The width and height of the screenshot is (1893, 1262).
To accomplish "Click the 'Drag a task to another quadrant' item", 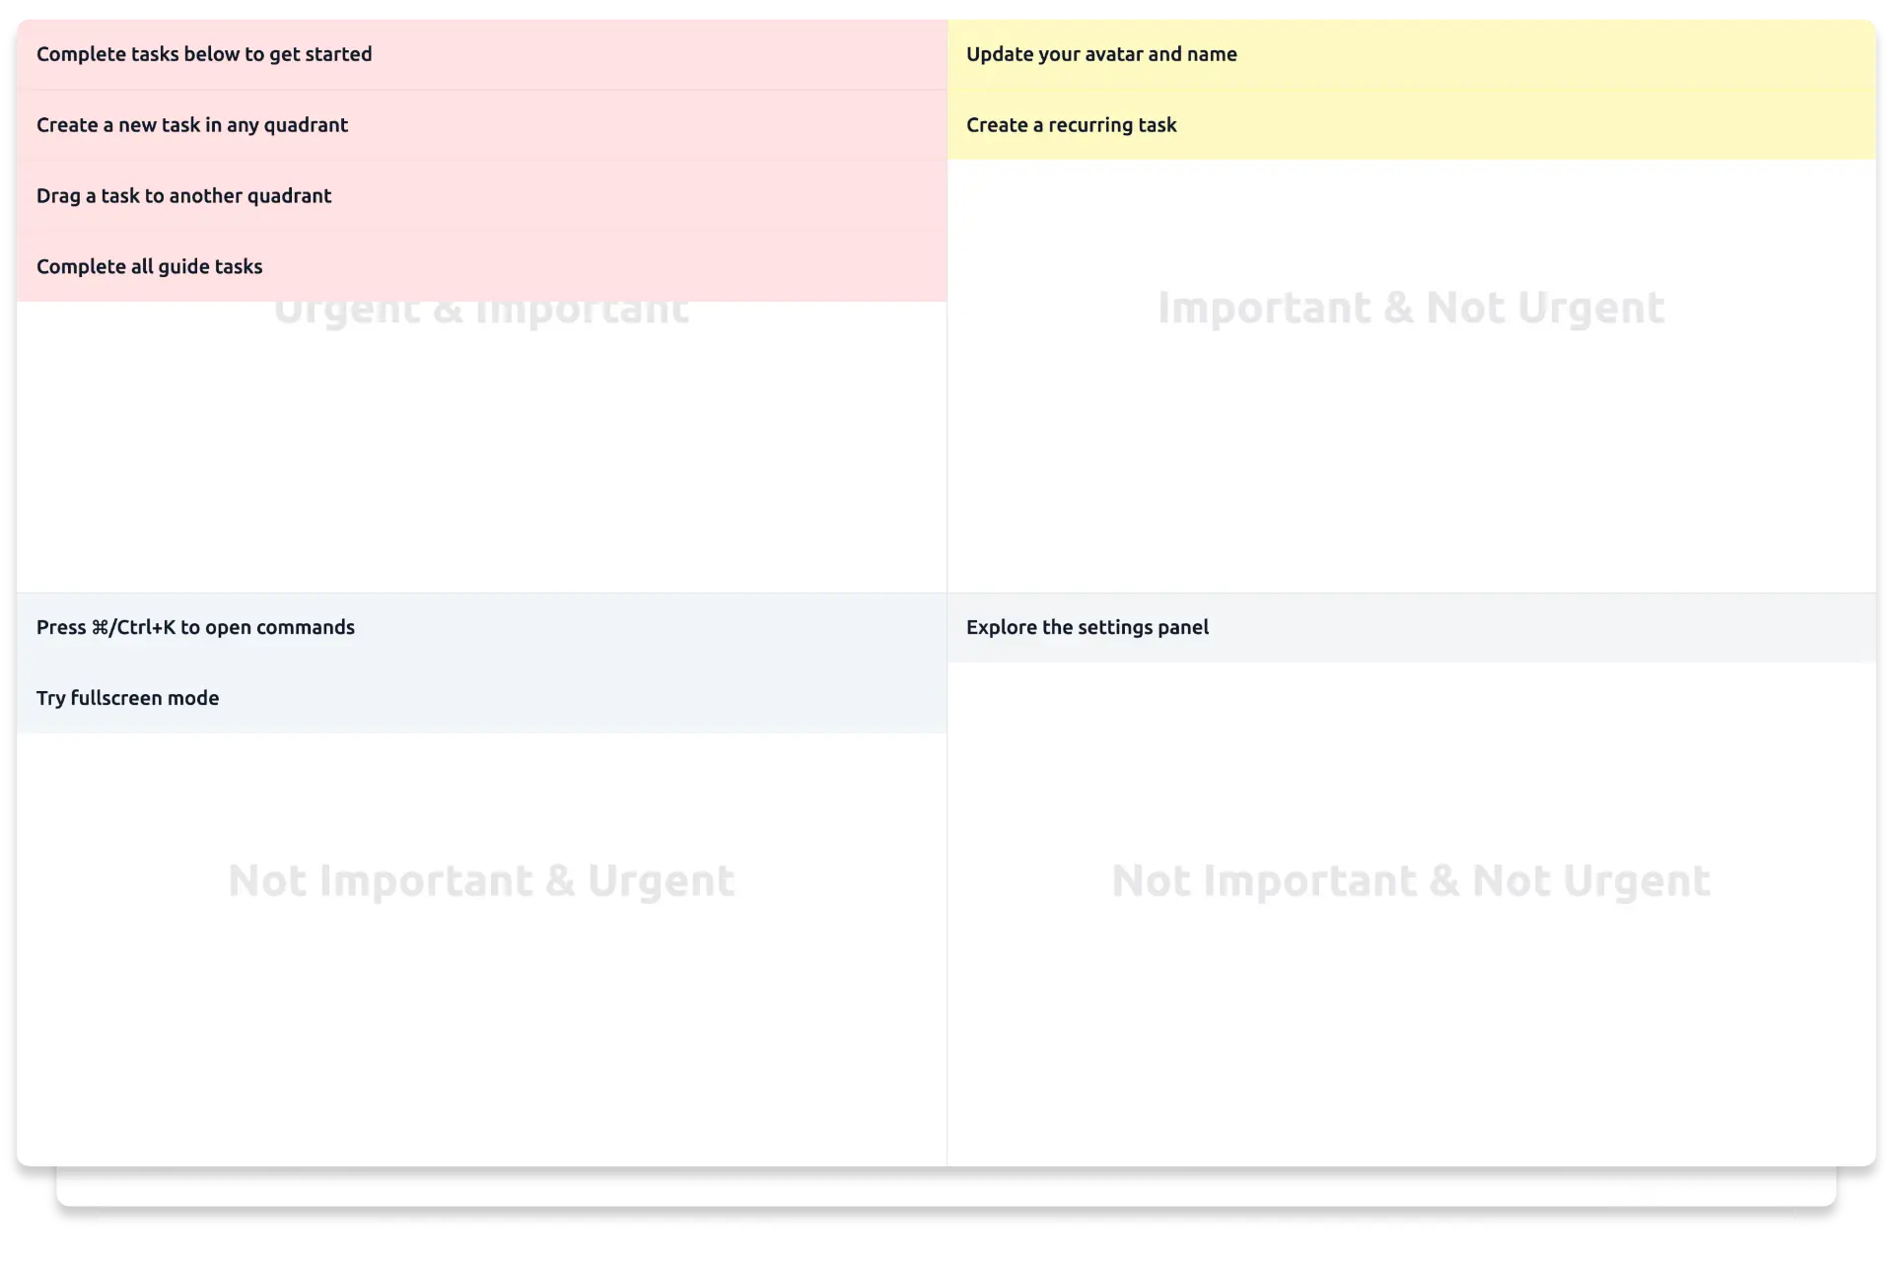I will pos(184,196).
